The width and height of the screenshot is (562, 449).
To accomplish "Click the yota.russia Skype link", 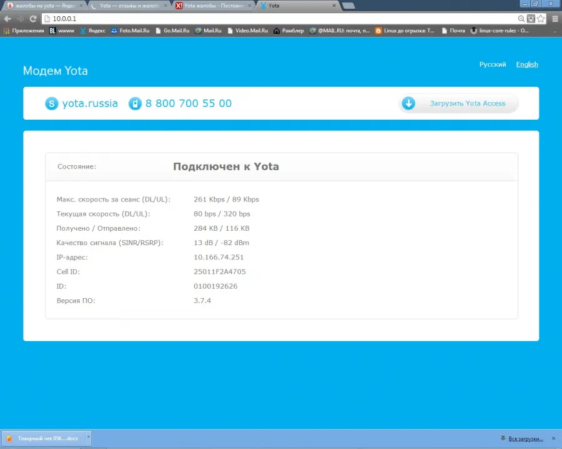I will point(90,104).
